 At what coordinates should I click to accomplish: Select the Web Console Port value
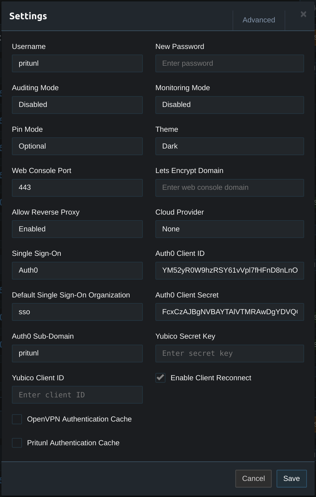(x=77, y=188)
